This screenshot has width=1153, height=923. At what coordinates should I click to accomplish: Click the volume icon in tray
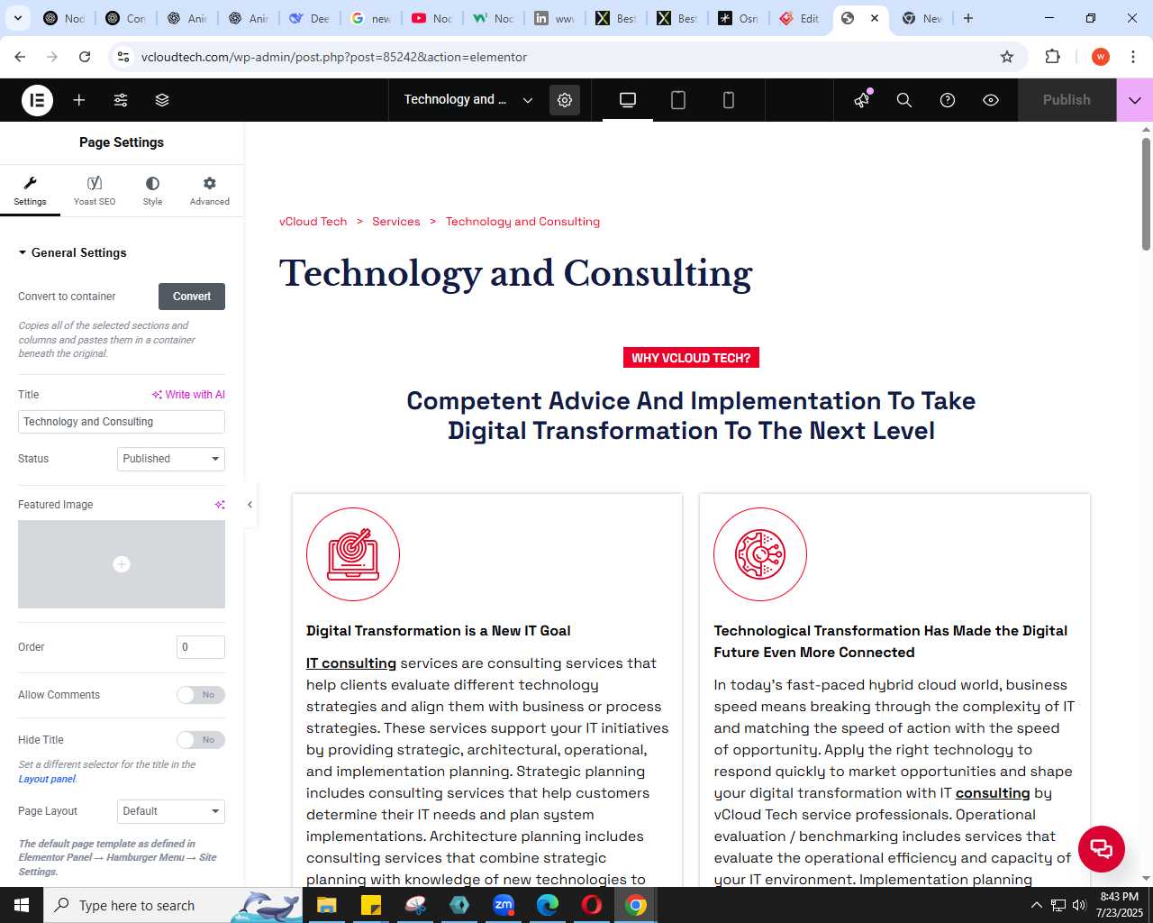point(1079,905)
